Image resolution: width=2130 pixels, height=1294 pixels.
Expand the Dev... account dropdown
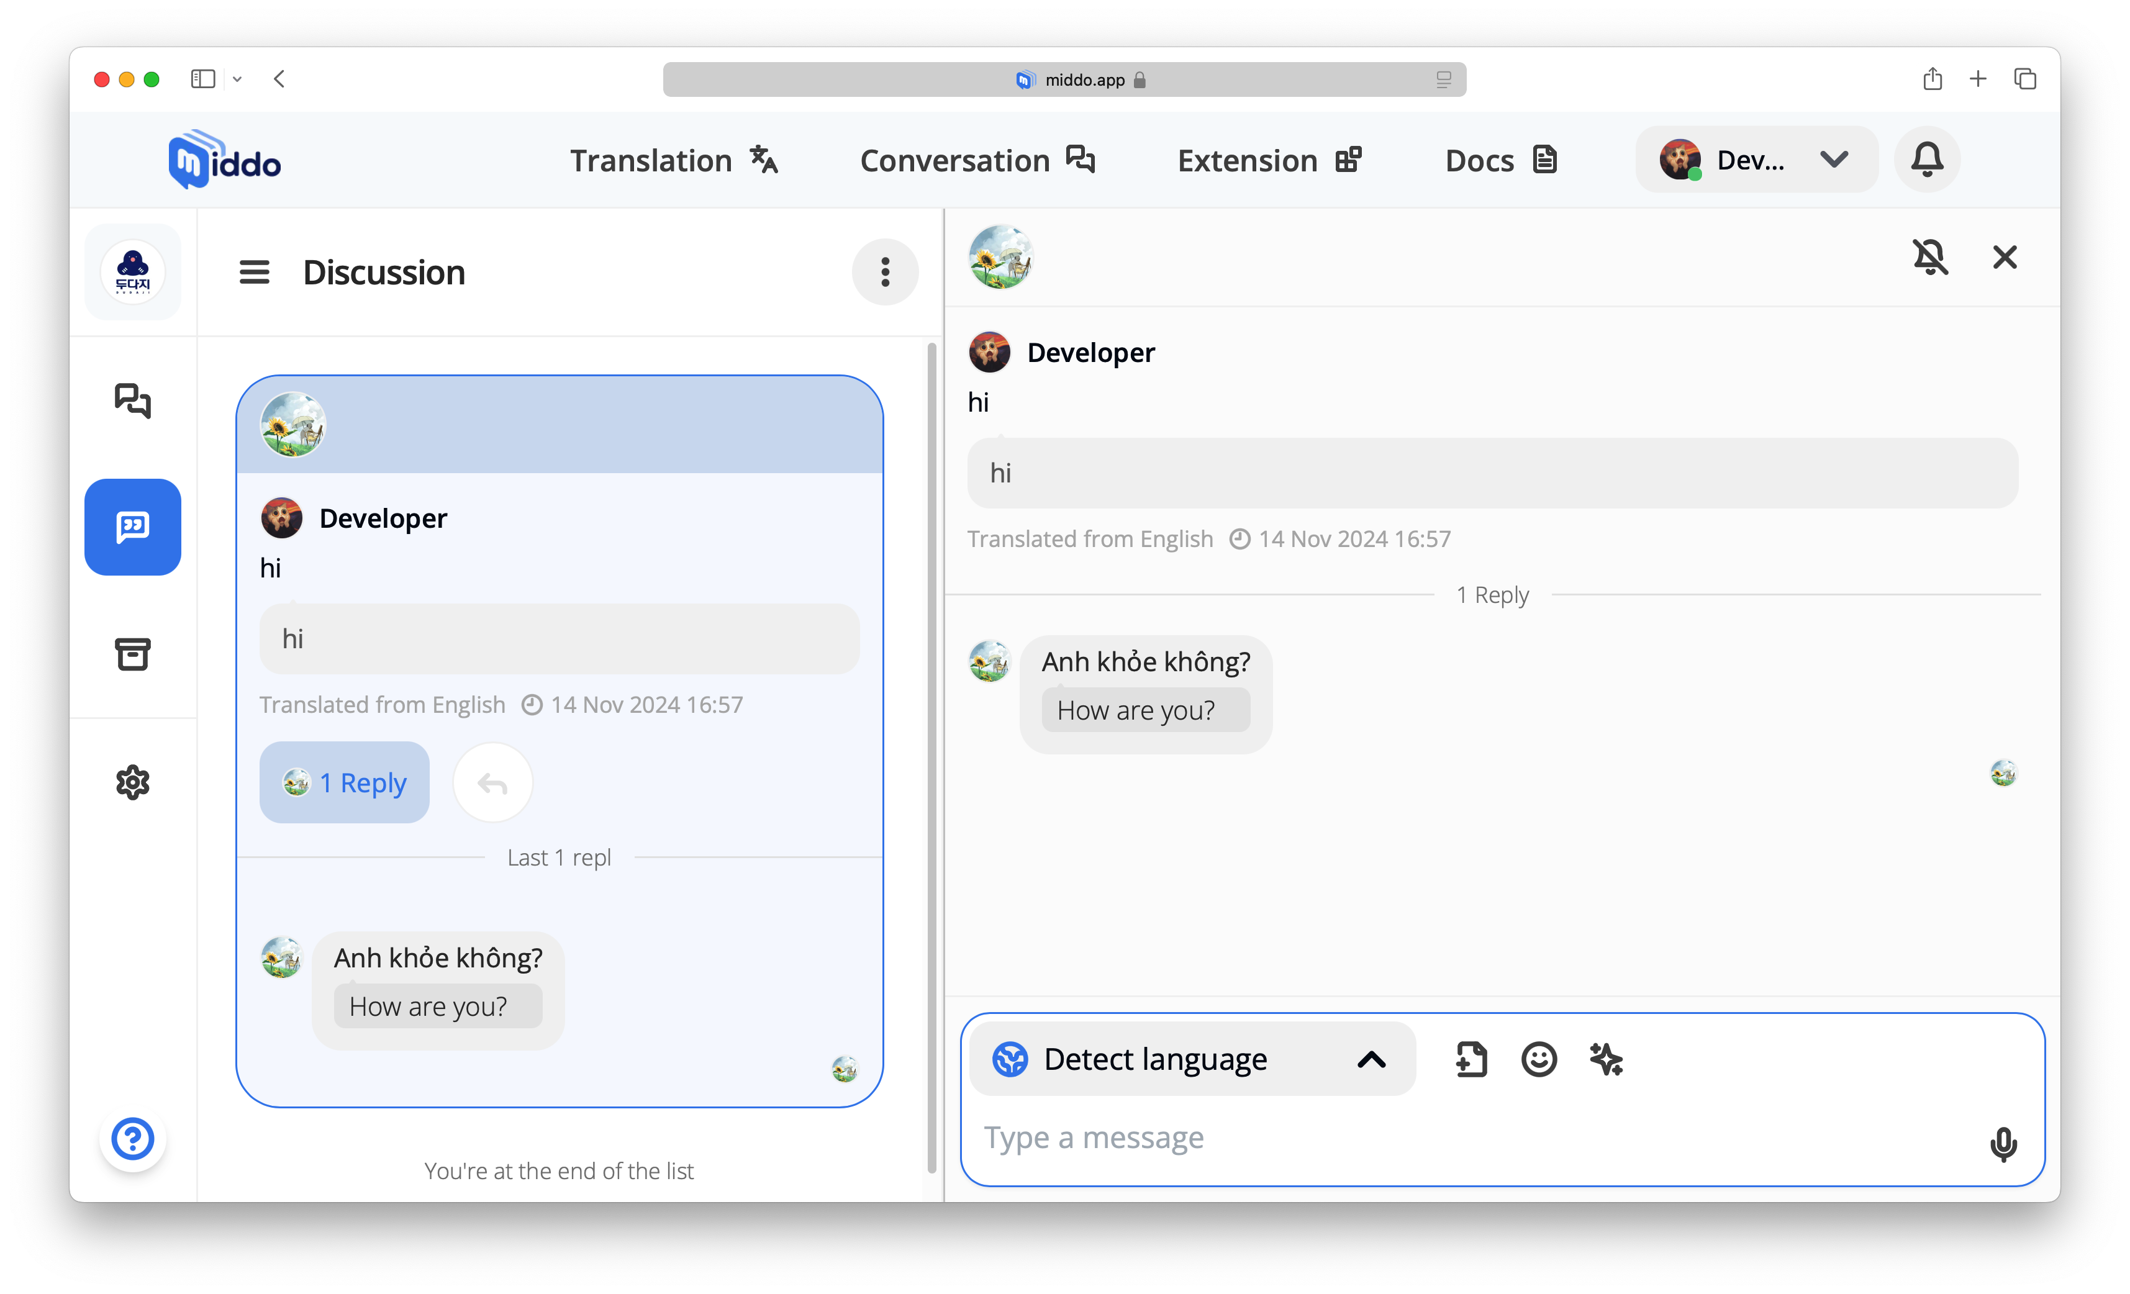pos(1756,159)
